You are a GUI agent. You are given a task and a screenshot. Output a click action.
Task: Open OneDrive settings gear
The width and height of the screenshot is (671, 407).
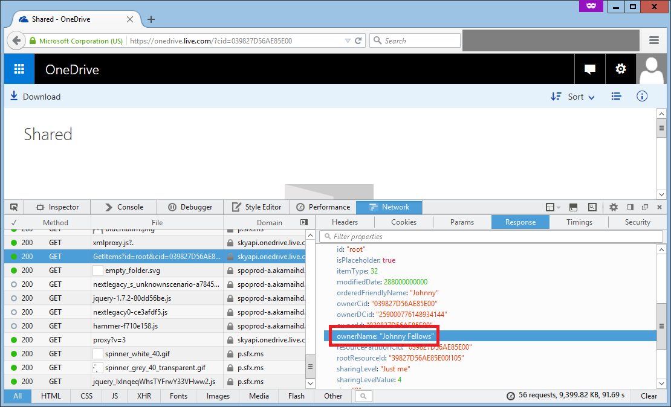[620, 69]
